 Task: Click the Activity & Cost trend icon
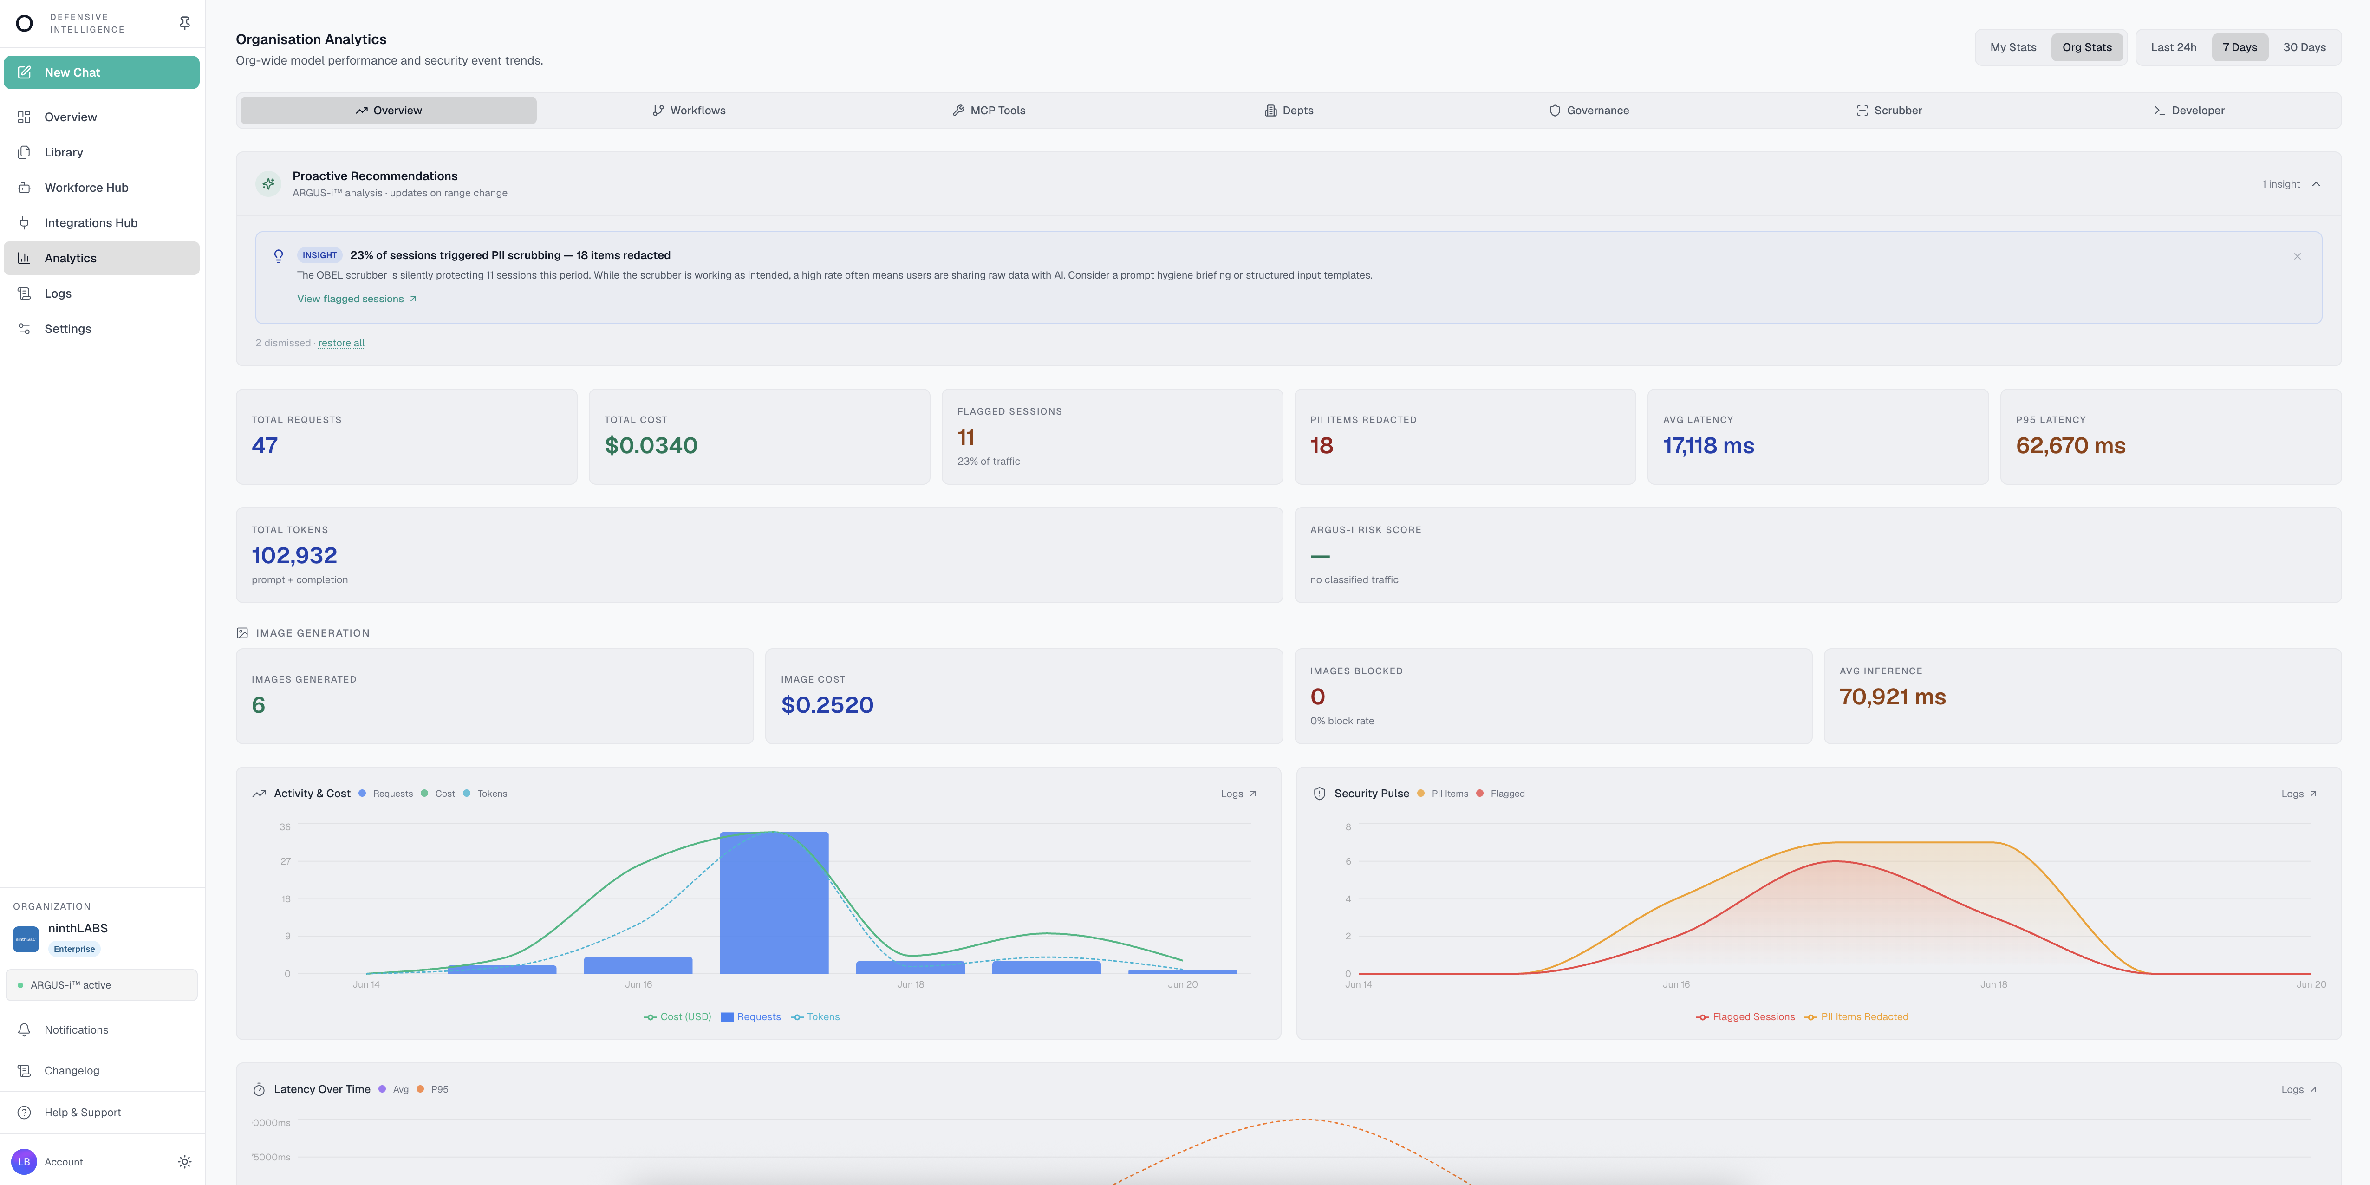[x=260, y=794]
